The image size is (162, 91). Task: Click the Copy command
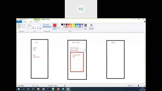coord(24,27)
